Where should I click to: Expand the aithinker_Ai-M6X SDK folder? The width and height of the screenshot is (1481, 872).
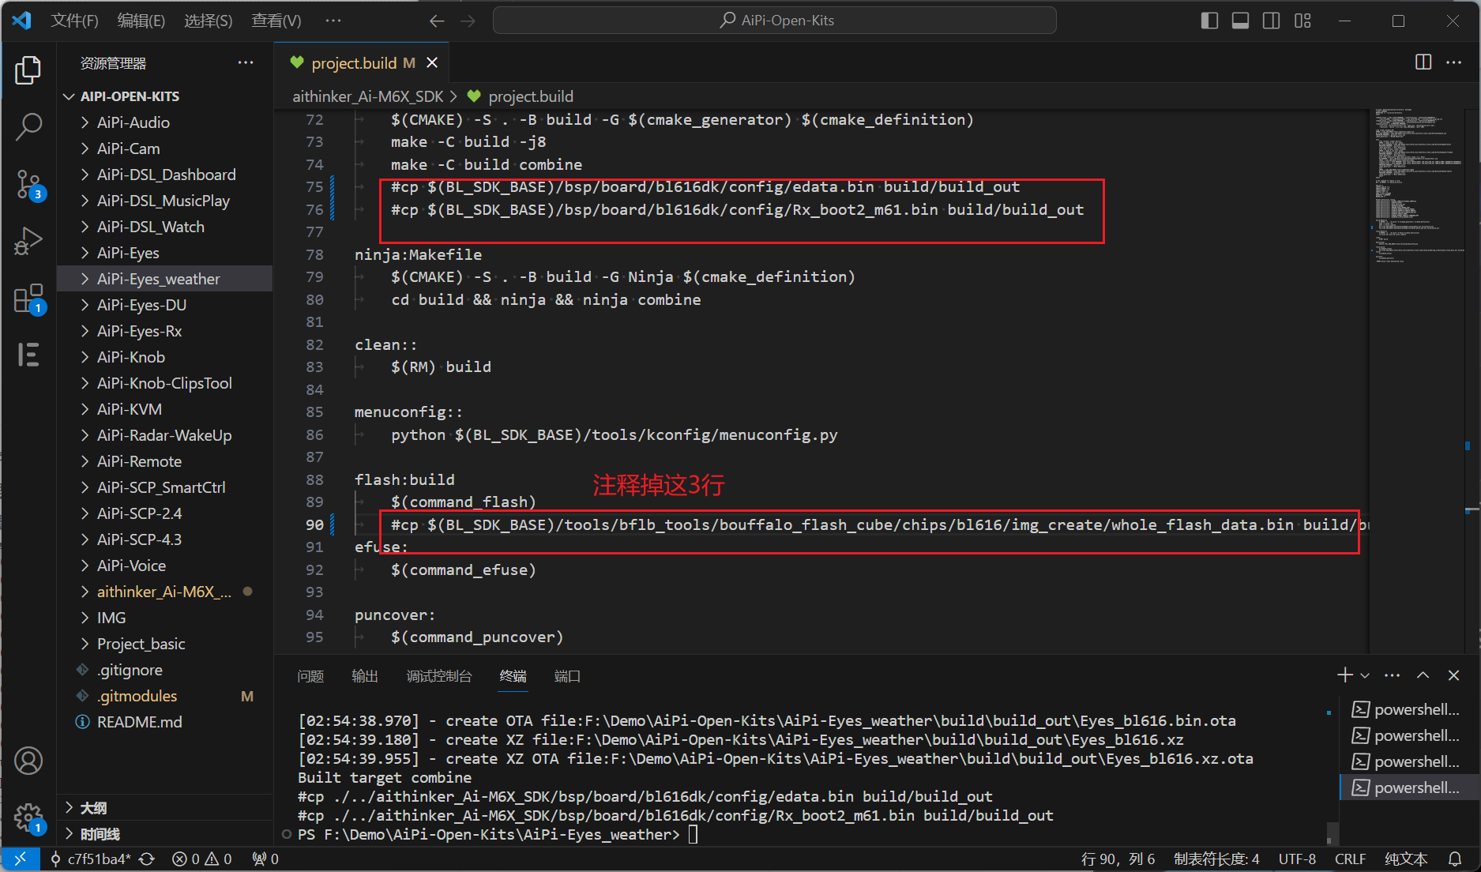click(x=164, y=592)
